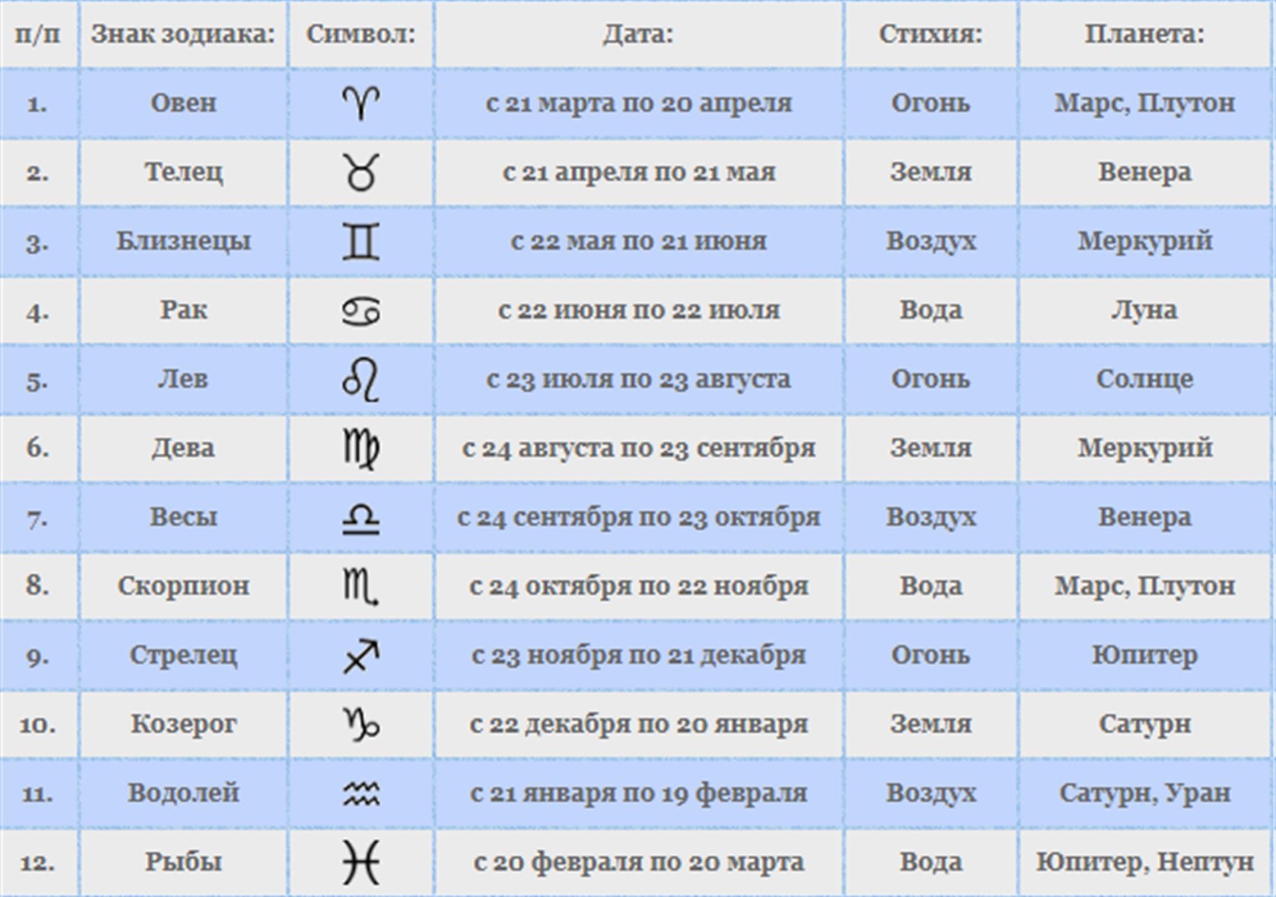Click the Scorpio symbol in row 8

(x=361, y=587)
